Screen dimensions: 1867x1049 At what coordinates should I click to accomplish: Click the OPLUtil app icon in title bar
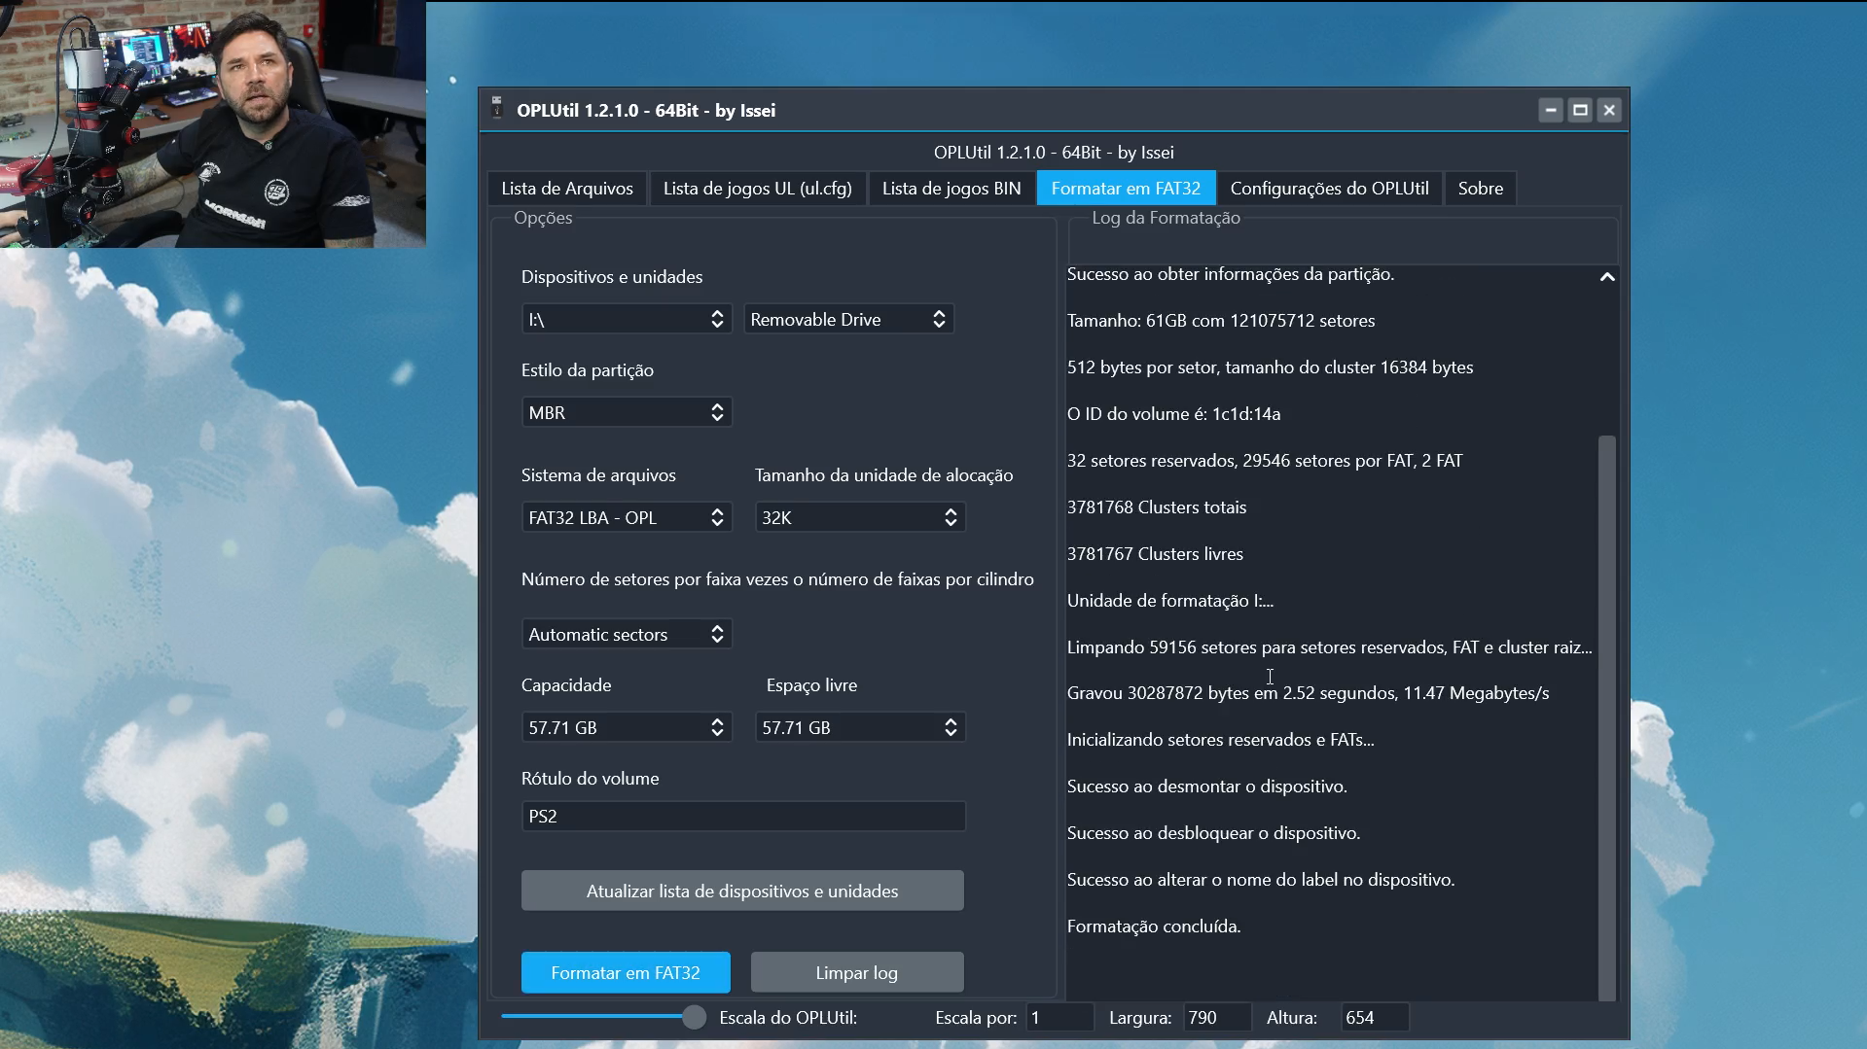tap(497, 109)
